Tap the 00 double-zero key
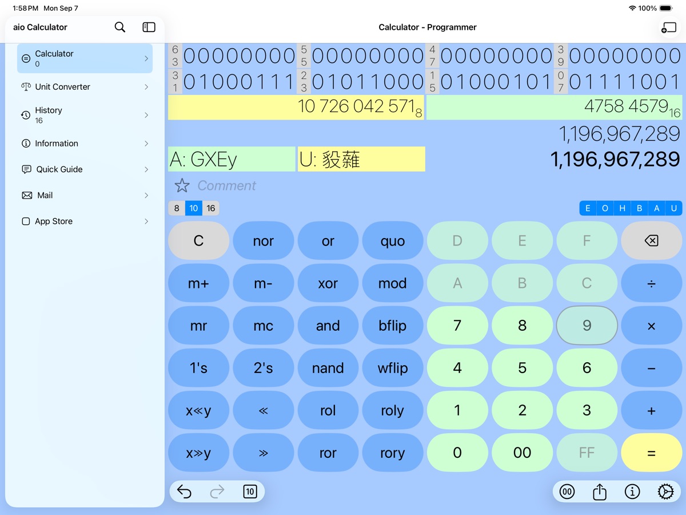Screen dimensions: 686x515 522,453
